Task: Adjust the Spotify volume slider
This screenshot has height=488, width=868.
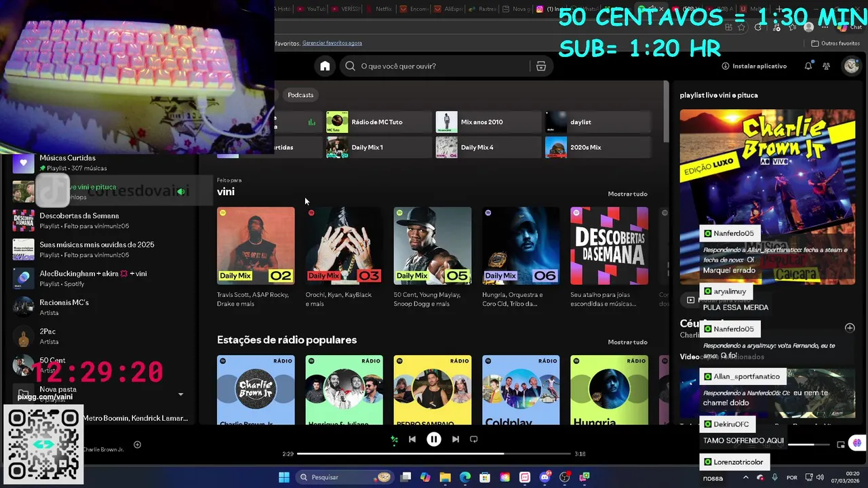Action: [808, 445]
